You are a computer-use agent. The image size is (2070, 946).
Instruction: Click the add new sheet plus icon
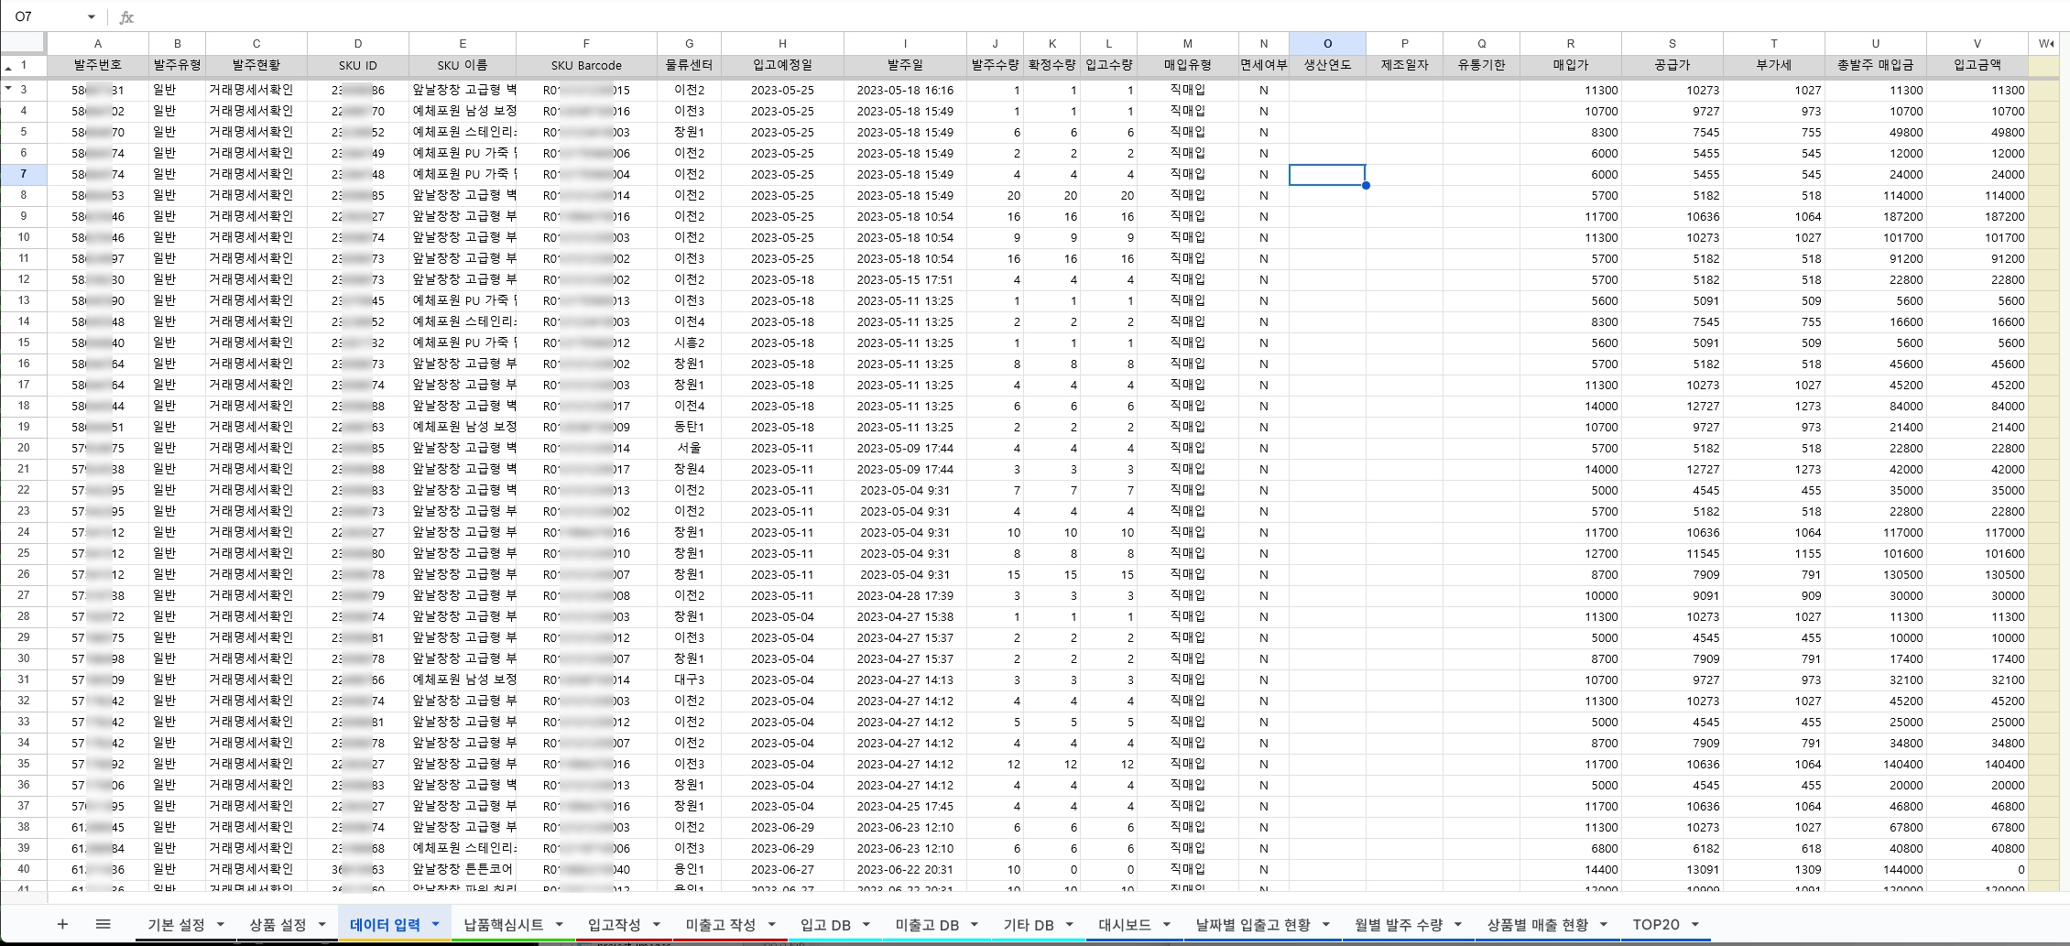(62, 924)
